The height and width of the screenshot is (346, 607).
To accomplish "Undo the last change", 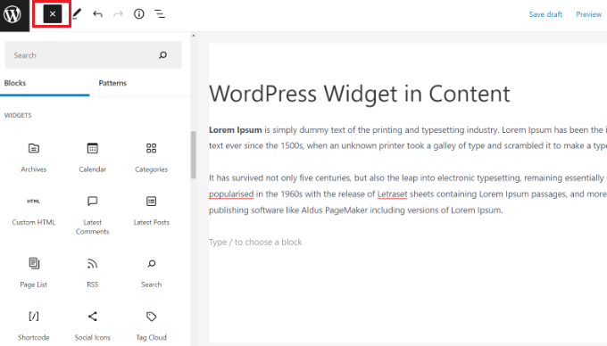I will [97, 14].
